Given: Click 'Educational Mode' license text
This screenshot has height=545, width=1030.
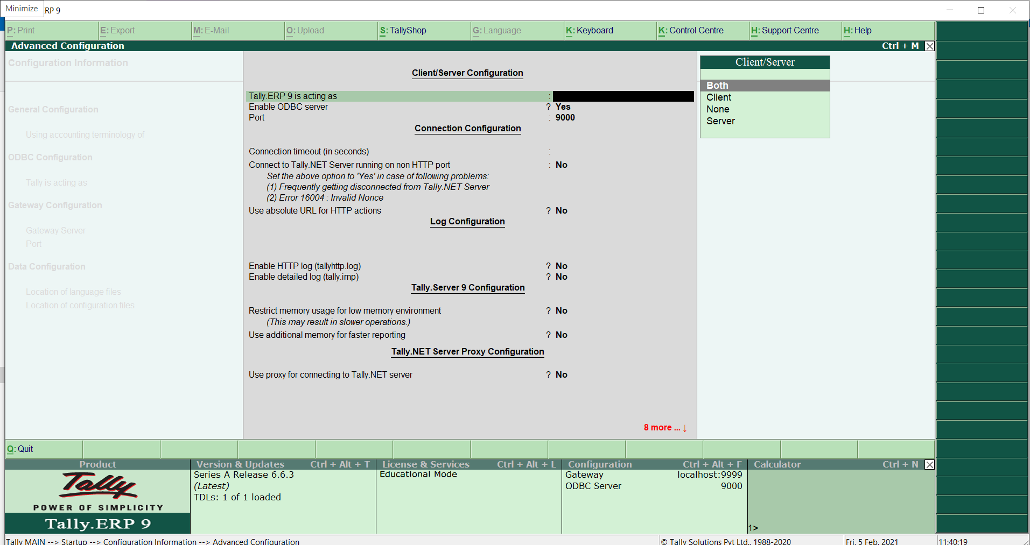Looking at the screenshot, I should [418, 475].
